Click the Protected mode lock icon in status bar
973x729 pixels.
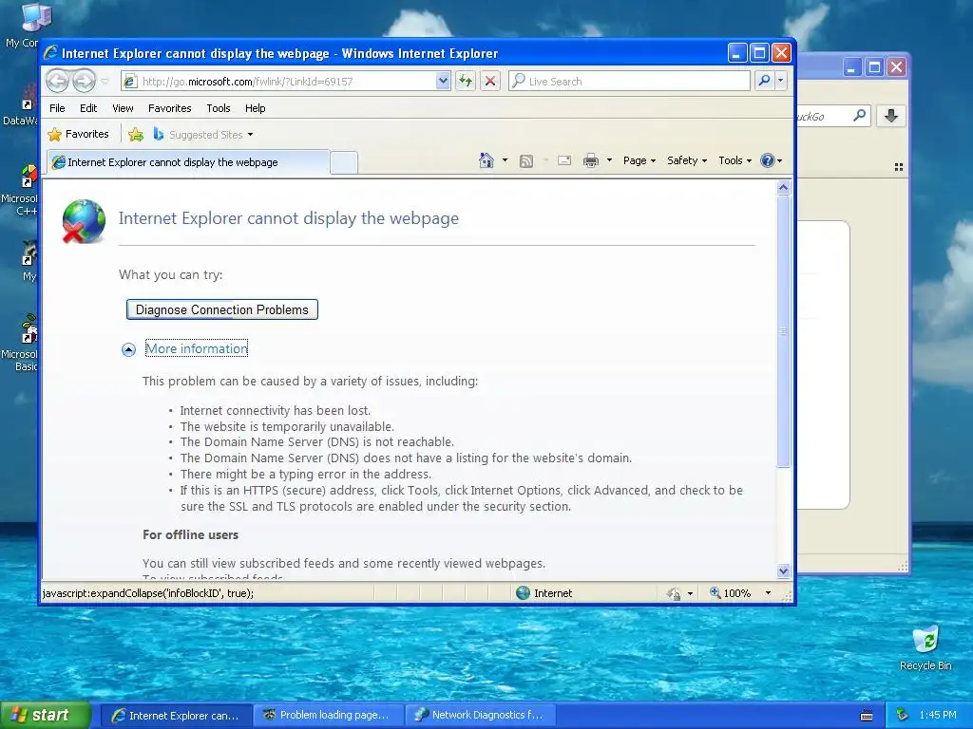674,594
